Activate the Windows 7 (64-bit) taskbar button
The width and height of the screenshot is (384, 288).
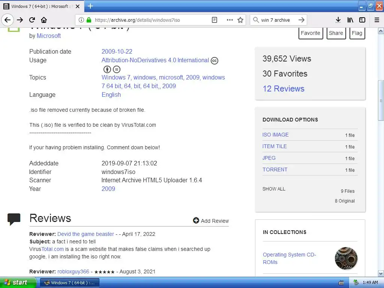pyautogui.click(x=69, y=283)
